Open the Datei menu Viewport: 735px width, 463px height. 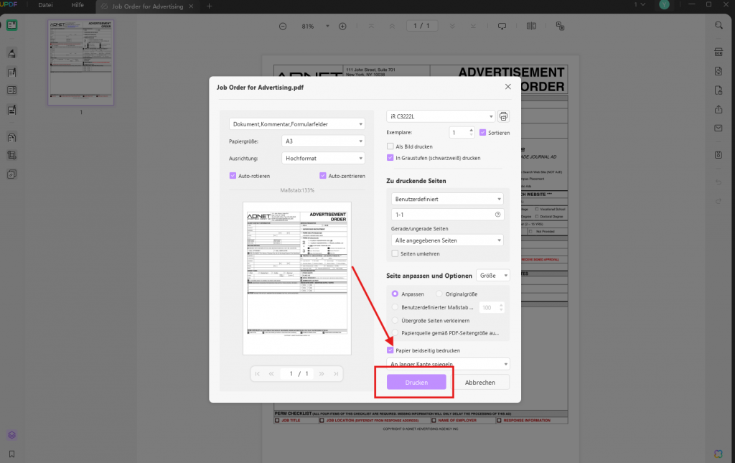[x=45, y=5]
